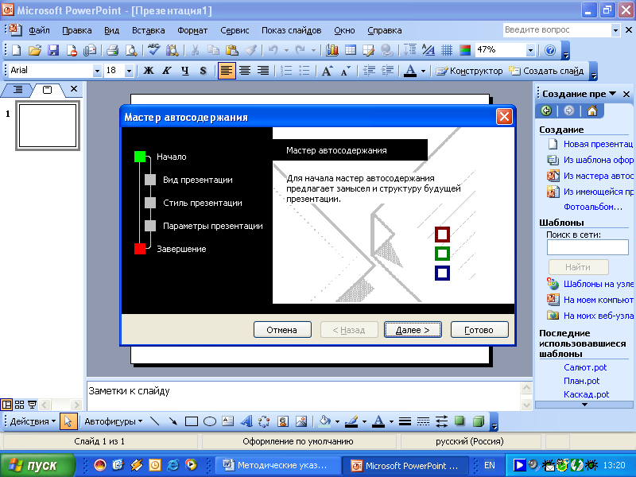Click the Save diskette icon

pyautogui.click(x=53, y=50)
